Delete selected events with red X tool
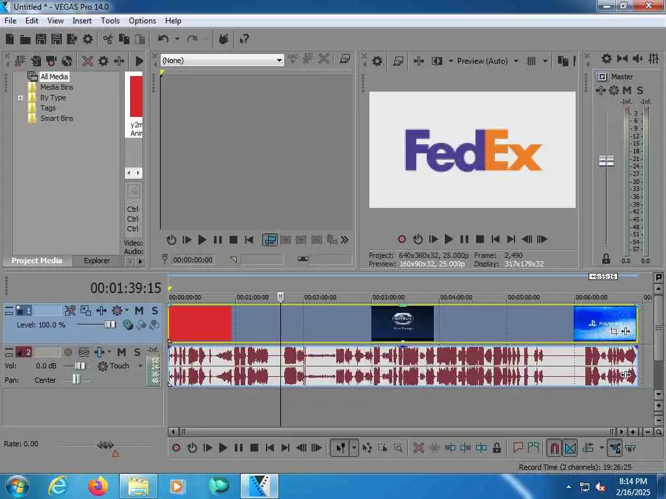Screen dimensions: 666x499 pos(418,448)
